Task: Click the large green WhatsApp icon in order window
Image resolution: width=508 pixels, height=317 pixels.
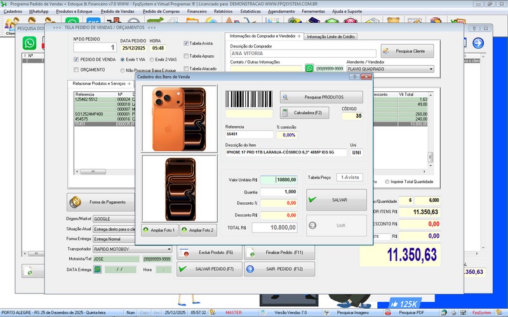Action: click(x=29, y=43)
